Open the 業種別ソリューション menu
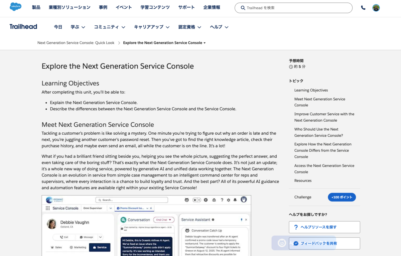 (70, 7)
